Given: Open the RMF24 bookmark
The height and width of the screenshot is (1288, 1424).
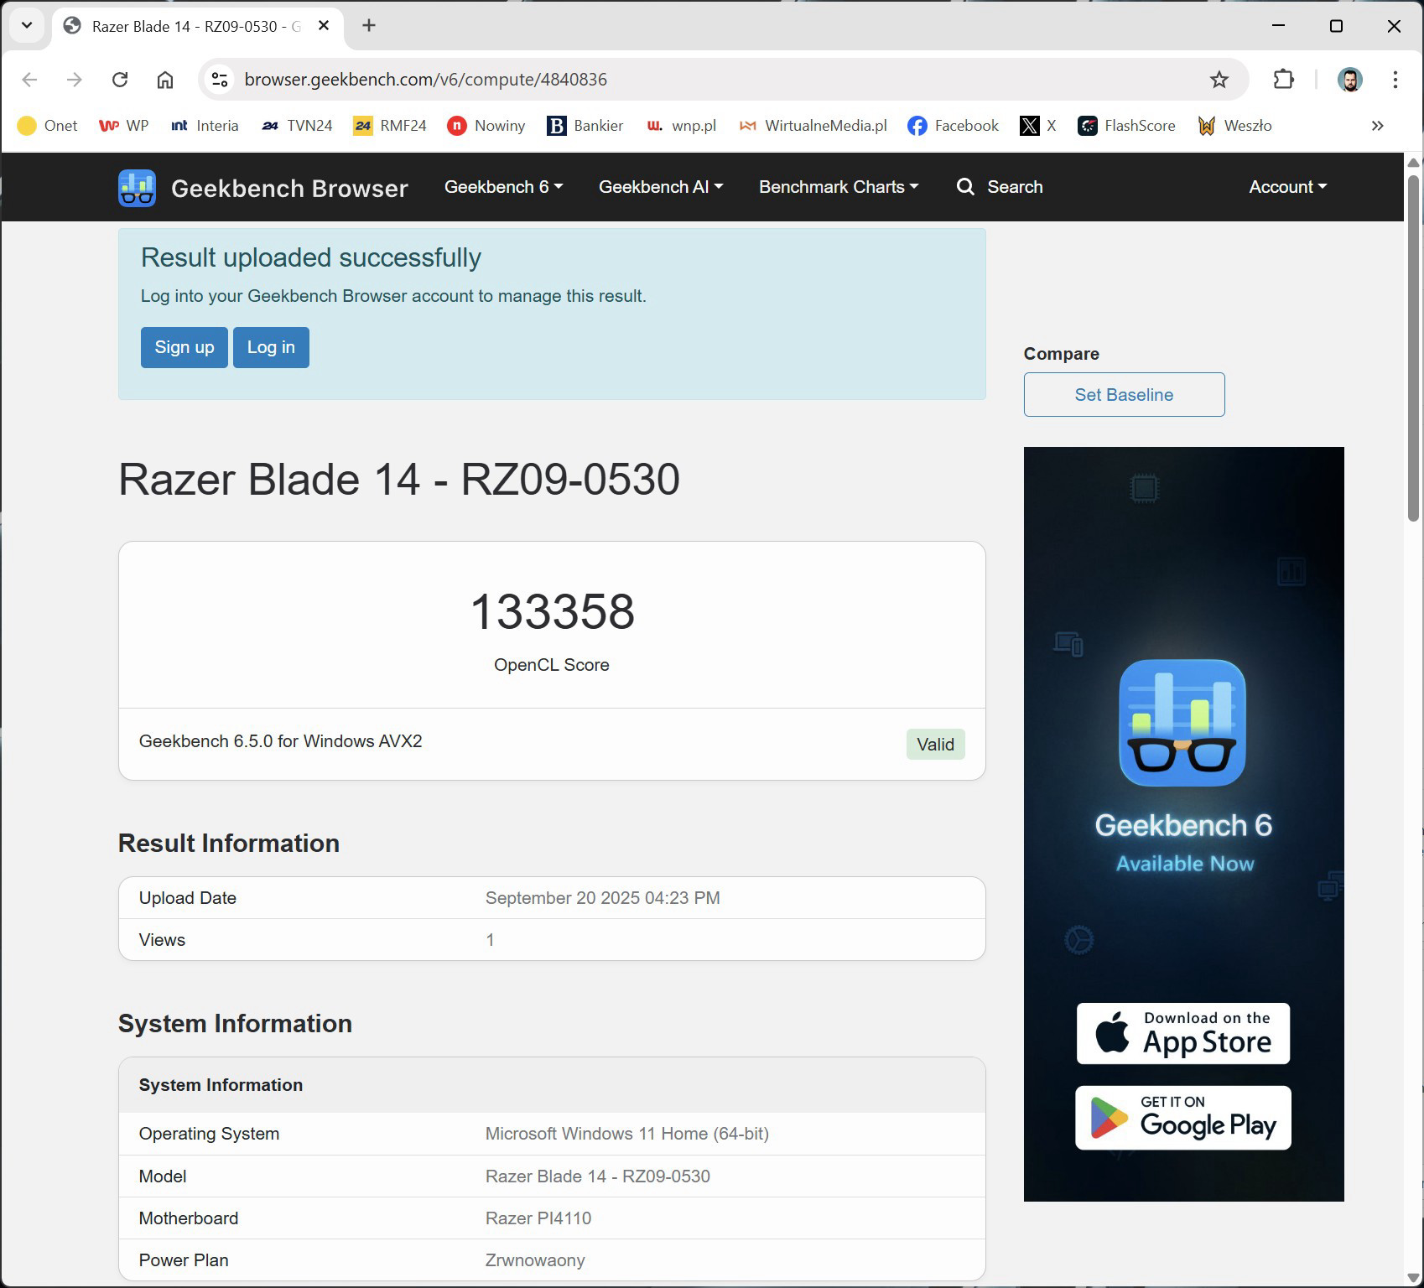Looking at the screenshot, I should pos(390,126).
